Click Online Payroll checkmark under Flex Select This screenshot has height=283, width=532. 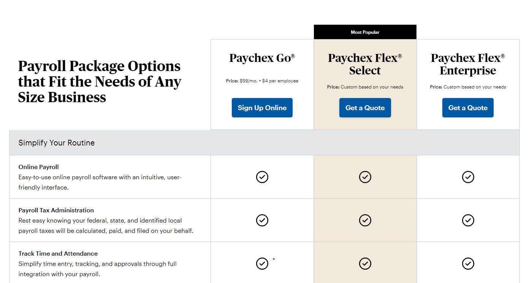(365, 177)
